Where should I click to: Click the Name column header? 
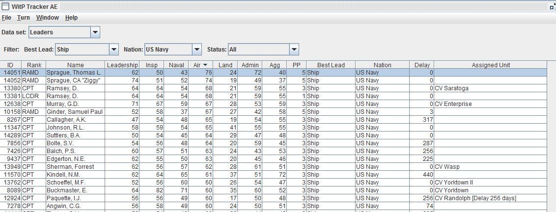click(x=75, y=65)
